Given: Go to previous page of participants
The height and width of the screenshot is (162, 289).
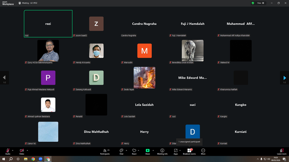Looking at the screenshot, I should pos(5,78).
